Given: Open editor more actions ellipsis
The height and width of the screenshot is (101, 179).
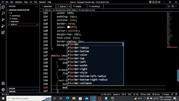Looking at the screenshot, I should [176, 6].
